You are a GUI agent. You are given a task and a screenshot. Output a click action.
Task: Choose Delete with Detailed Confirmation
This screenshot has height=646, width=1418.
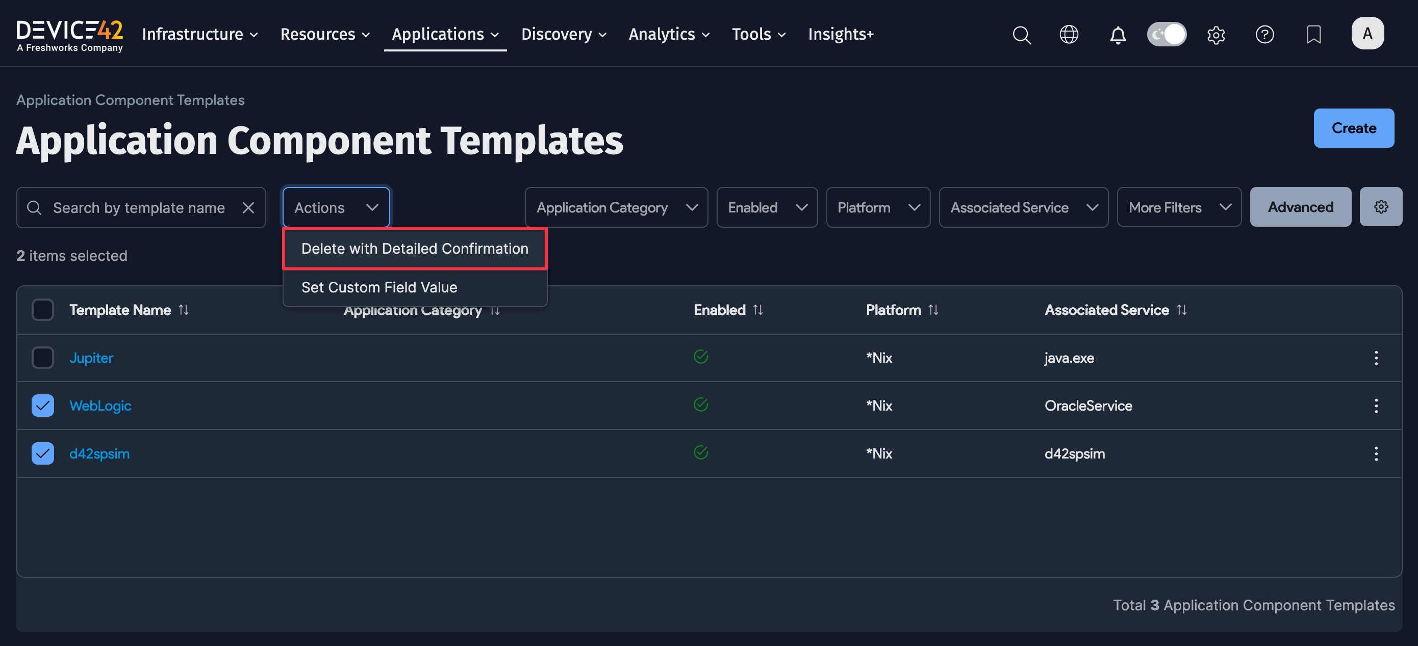(x=415, y=249)
